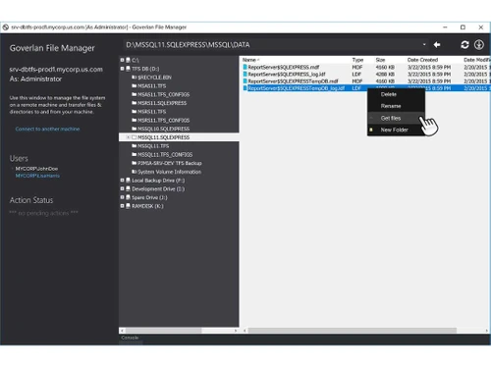This screenshot has height=368, width=491.
Task: Click the ReportServer$SQLEXPRESSTempDB.mdf file icon
Action: [245, 81]
